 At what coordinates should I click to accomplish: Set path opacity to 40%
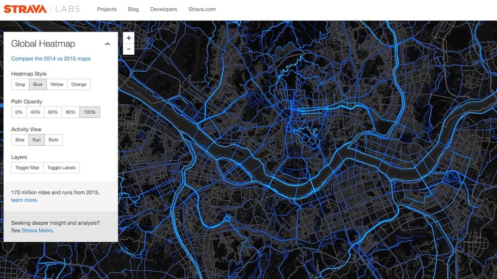click(x=35, y=112)
